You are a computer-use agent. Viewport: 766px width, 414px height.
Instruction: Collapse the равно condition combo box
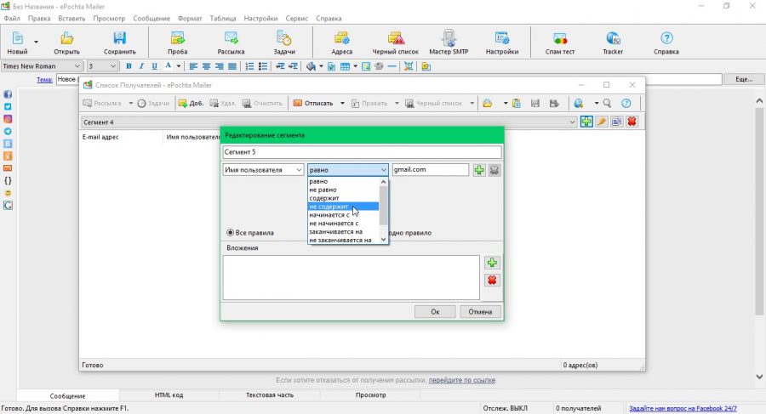pos(384,170)
